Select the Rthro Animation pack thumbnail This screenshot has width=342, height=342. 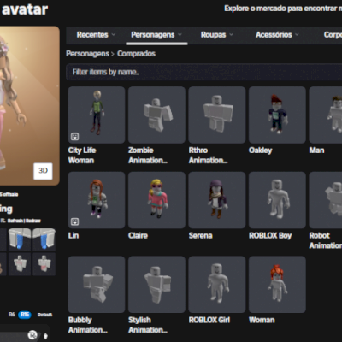coord(217,115)
